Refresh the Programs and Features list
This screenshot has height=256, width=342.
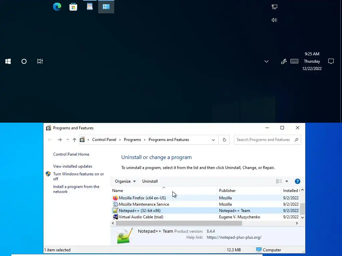pos(224,140)
